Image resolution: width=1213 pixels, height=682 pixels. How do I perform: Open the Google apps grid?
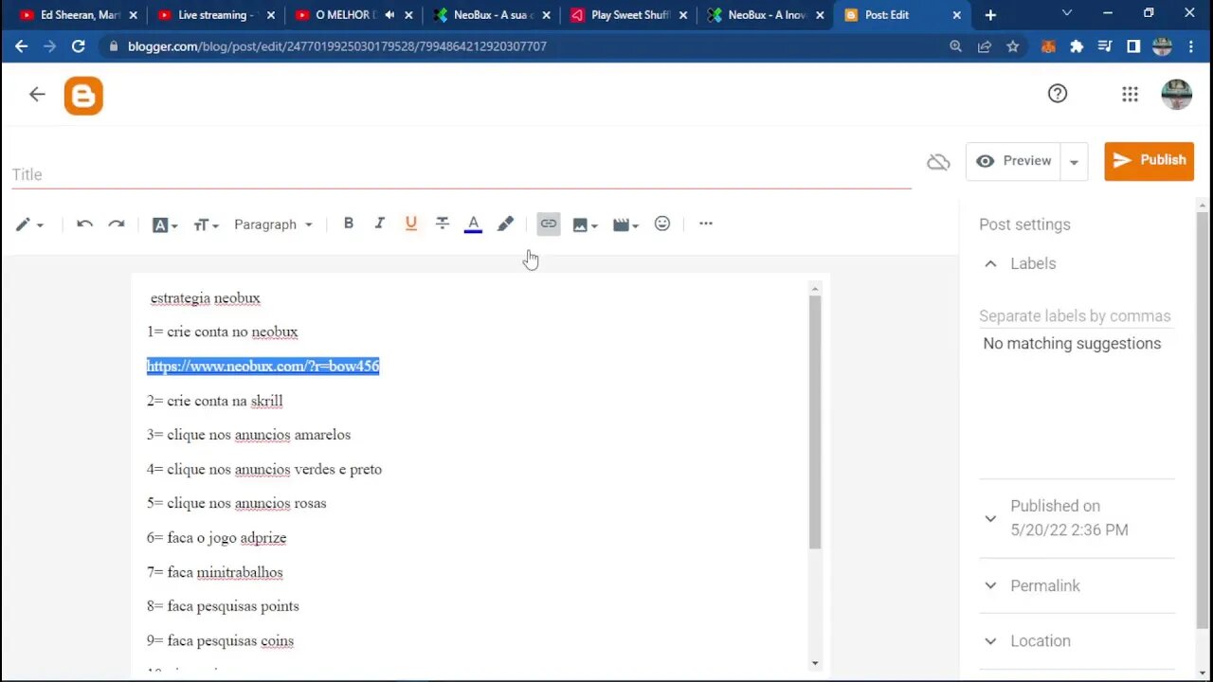point(1130,94)
